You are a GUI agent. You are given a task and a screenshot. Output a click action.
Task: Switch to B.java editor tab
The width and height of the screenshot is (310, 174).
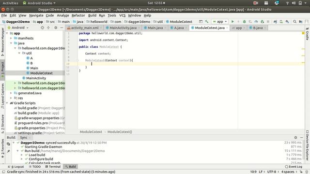pos(258,28)
